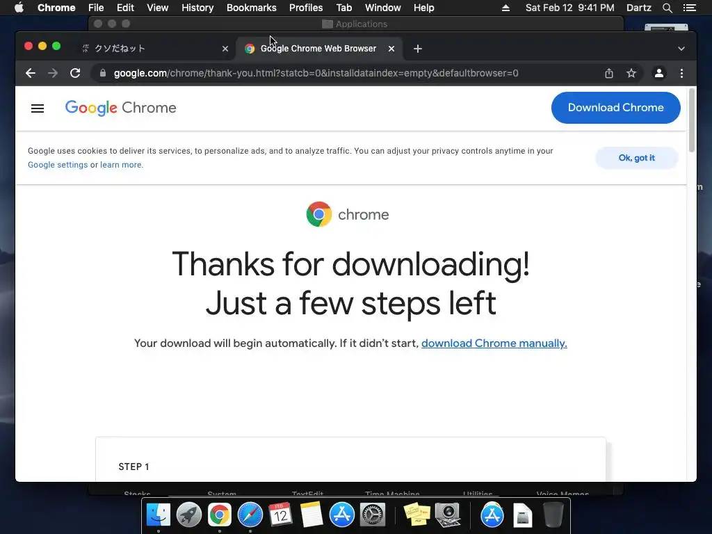Click the Chrome icon in the Dock
Image resolution: width=712 pixels, height=534 pixels.
pos(219,515)
